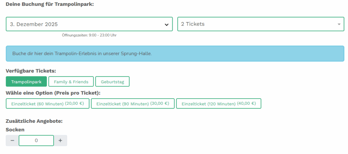Choose Einzelticket 90 Minuten for 30,00 €
Viewport: 348px width, 154px height.
[x=133, y=104]
